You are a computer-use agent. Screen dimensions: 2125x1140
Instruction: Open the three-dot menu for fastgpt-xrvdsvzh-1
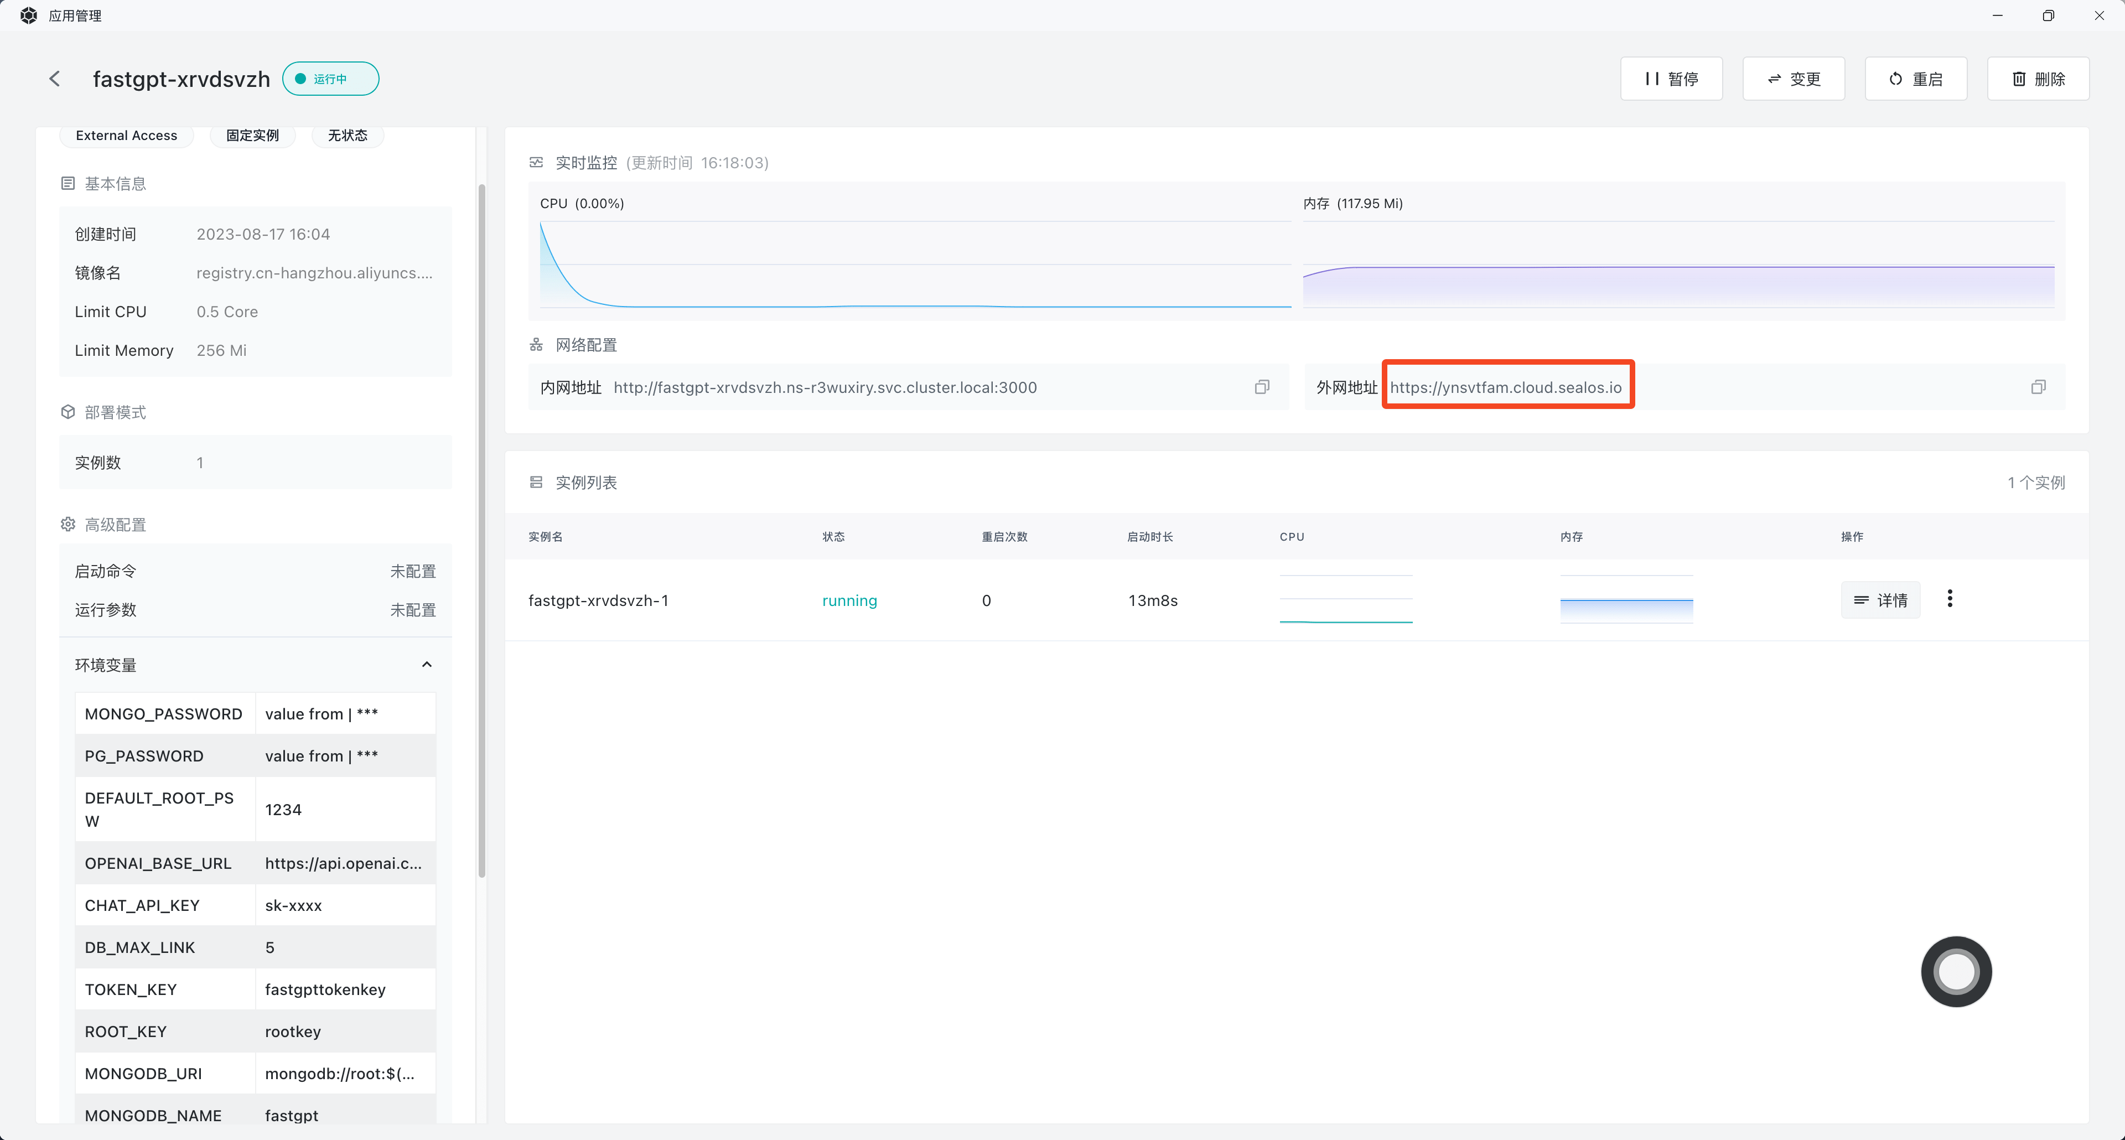[x=1949, y=599]
